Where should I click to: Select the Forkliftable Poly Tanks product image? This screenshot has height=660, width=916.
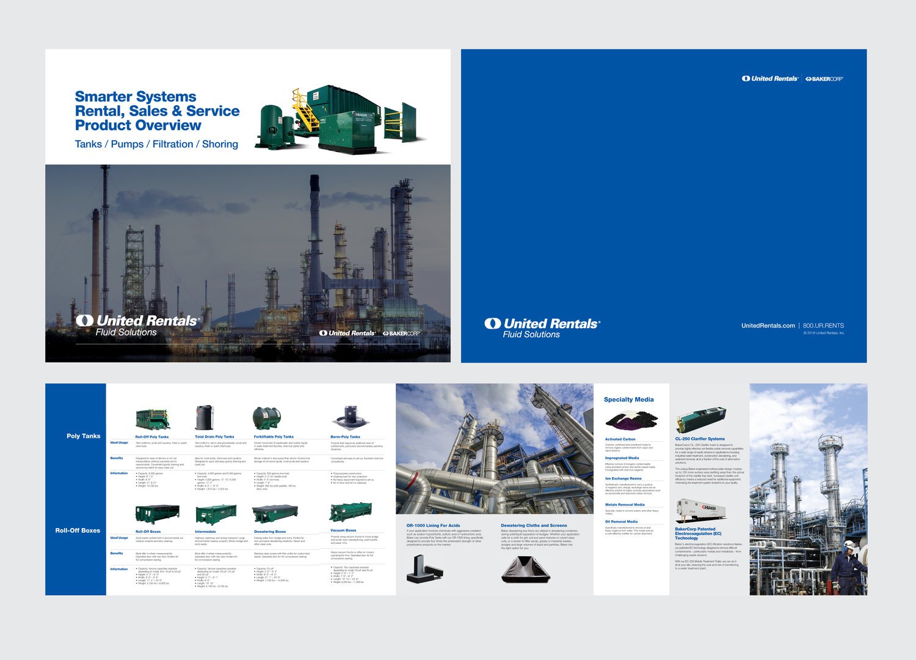tap(267, 419)
